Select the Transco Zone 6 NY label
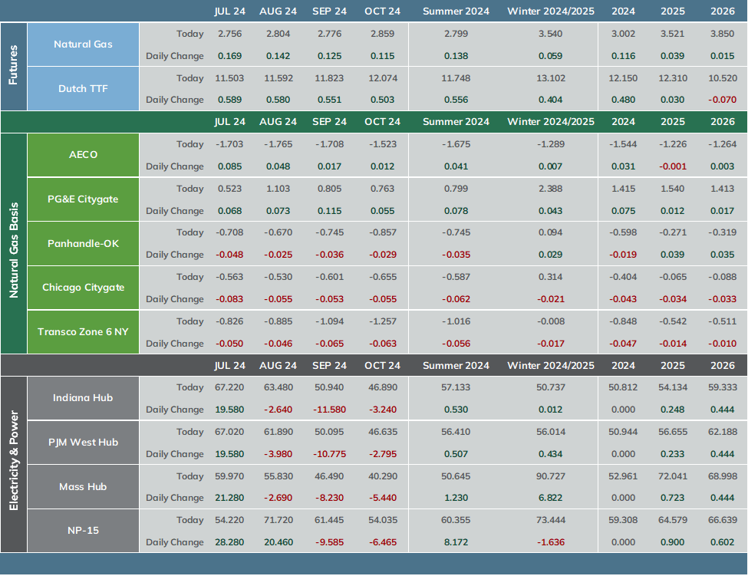This screenshot has width=748, height=576. click(83, 332)
